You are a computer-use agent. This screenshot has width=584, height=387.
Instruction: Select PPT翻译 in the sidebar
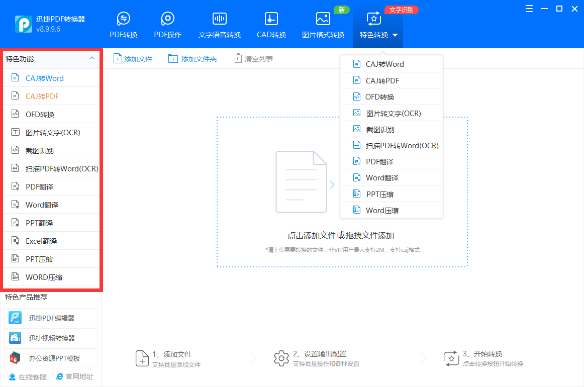tap(51, 223)
